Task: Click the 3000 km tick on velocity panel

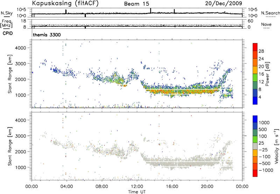Action: 20,136
